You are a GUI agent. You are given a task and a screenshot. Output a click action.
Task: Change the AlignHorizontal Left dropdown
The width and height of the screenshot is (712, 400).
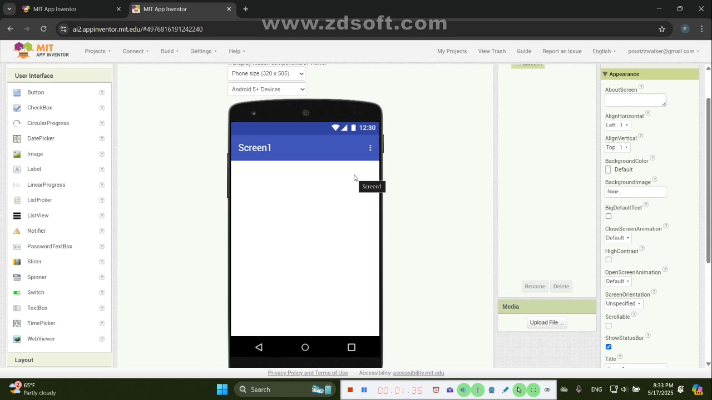[x=617, y=126]
